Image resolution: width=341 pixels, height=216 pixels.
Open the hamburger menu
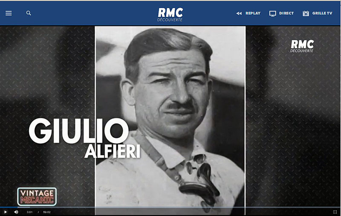[x=9, y=13]
